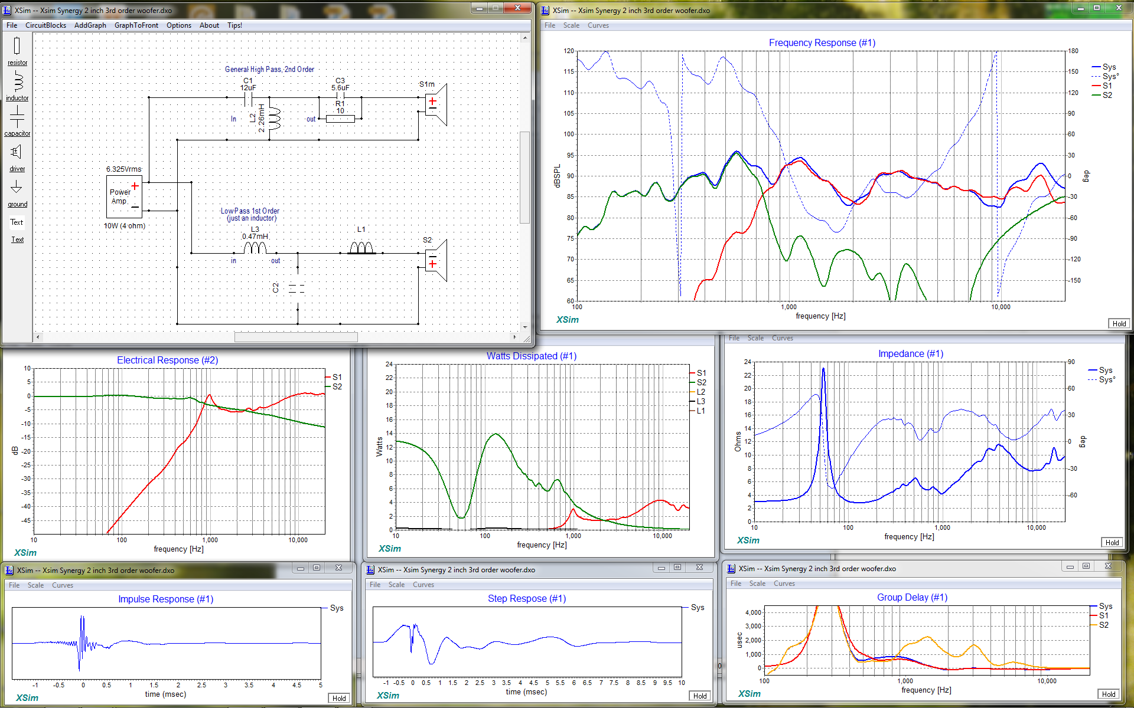Select the S2 speaker driver symbol
1134x708 pixels.
[x=436, y=260]
